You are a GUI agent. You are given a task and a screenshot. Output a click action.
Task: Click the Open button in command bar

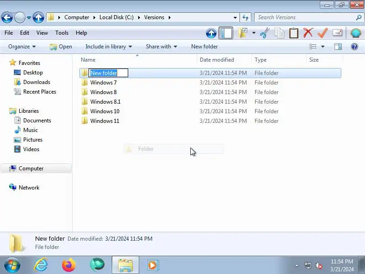[61, 47]
